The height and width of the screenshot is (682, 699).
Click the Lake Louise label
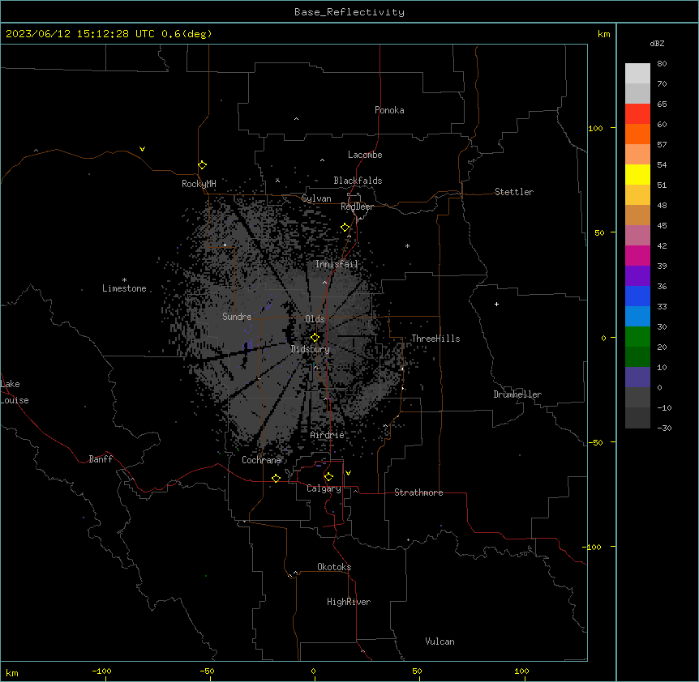click(15, 392)
